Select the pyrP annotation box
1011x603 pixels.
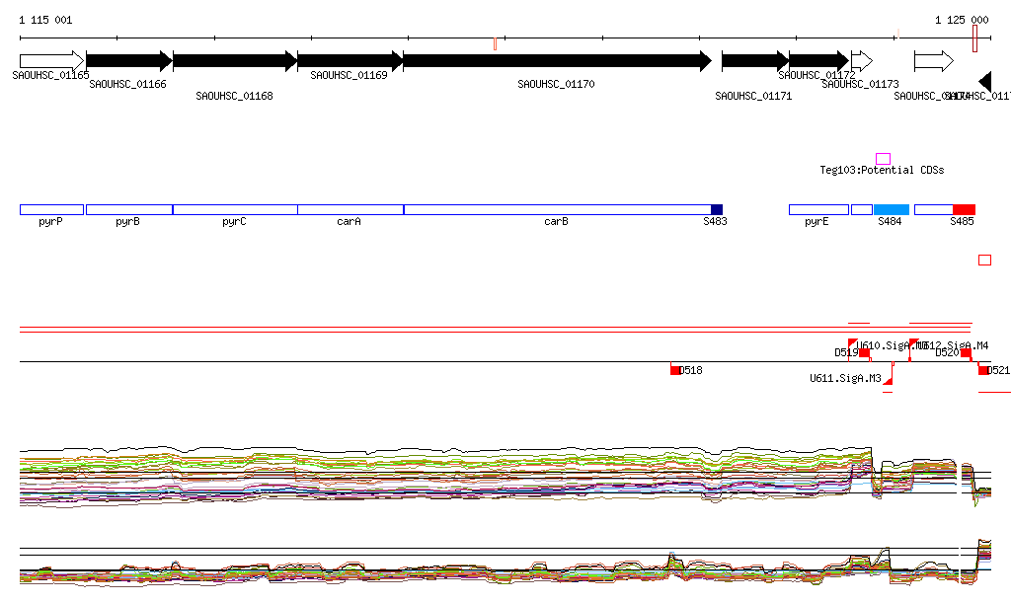51,209
